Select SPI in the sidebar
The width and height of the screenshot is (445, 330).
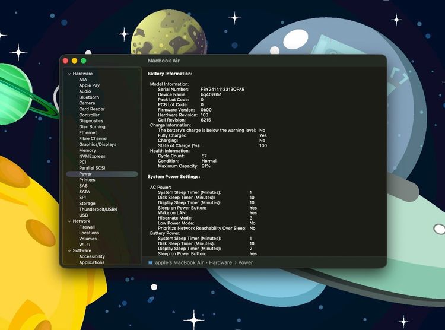(x=82, y=198)
